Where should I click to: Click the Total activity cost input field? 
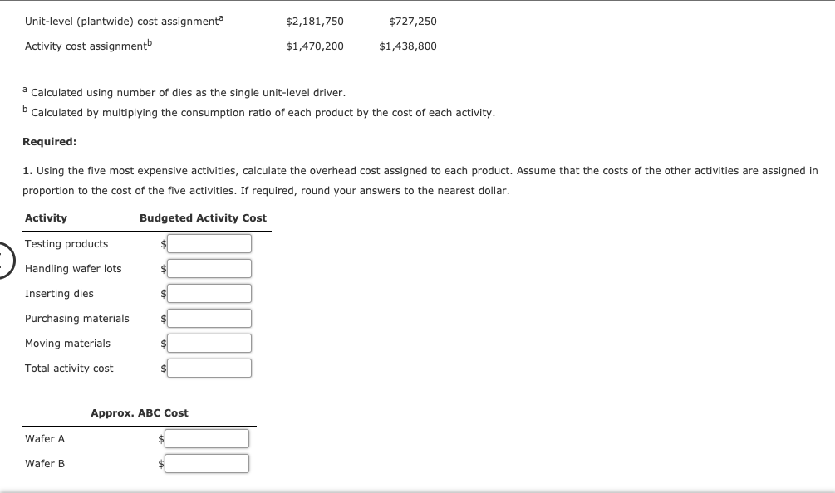pos(209,368)
